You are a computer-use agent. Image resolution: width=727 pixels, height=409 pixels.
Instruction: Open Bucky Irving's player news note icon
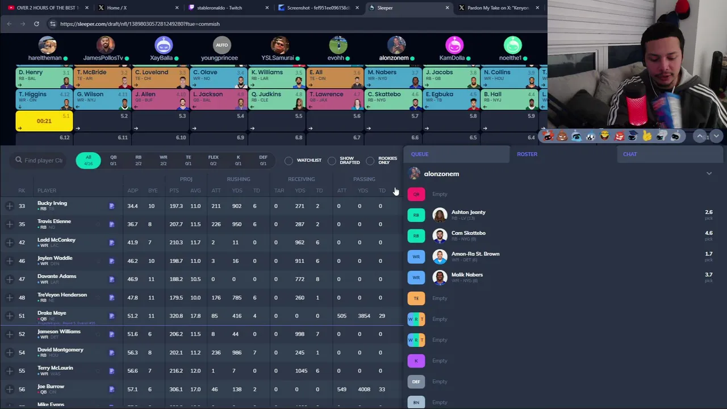point(112,206)
